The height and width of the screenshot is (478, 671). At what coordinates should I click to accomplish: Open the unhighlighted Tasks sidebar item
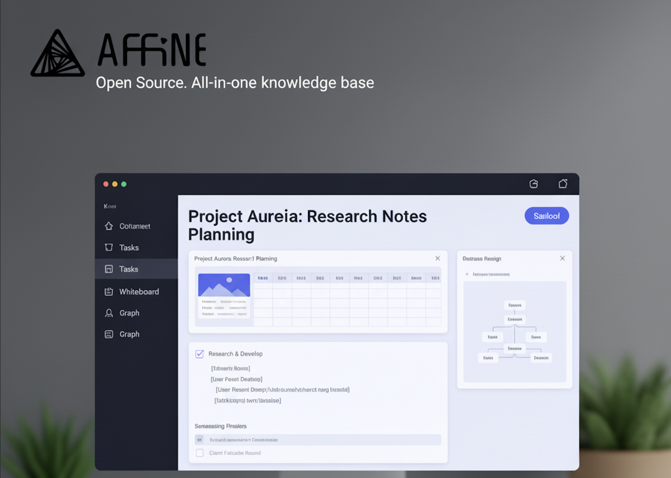click(136, 247)
